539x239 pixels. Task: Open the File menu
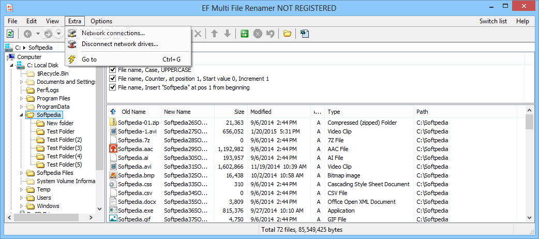[12, 21]
